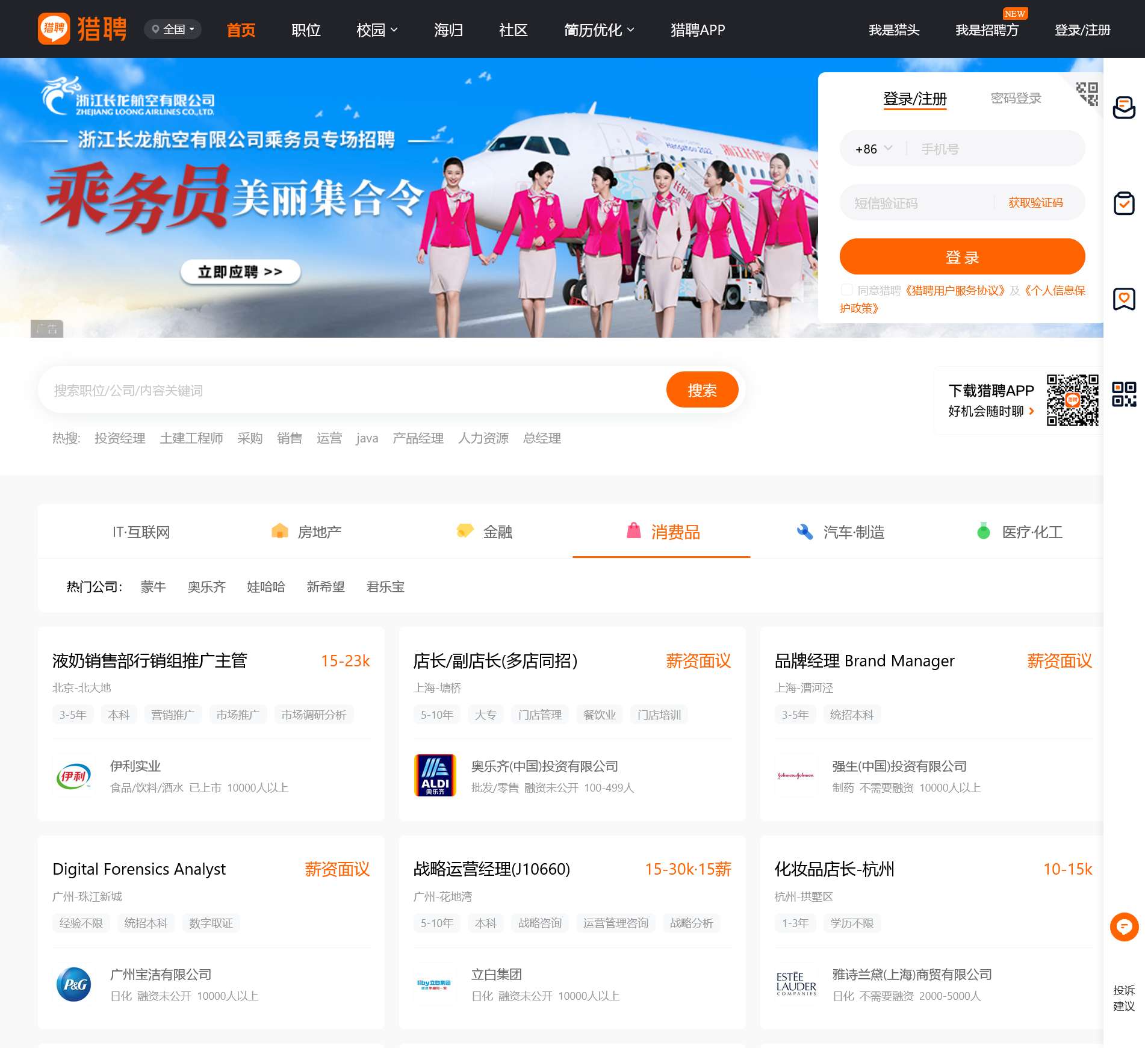Open the QR code login icon
Screen dimensions: 1145x1048
[1087, 94]
